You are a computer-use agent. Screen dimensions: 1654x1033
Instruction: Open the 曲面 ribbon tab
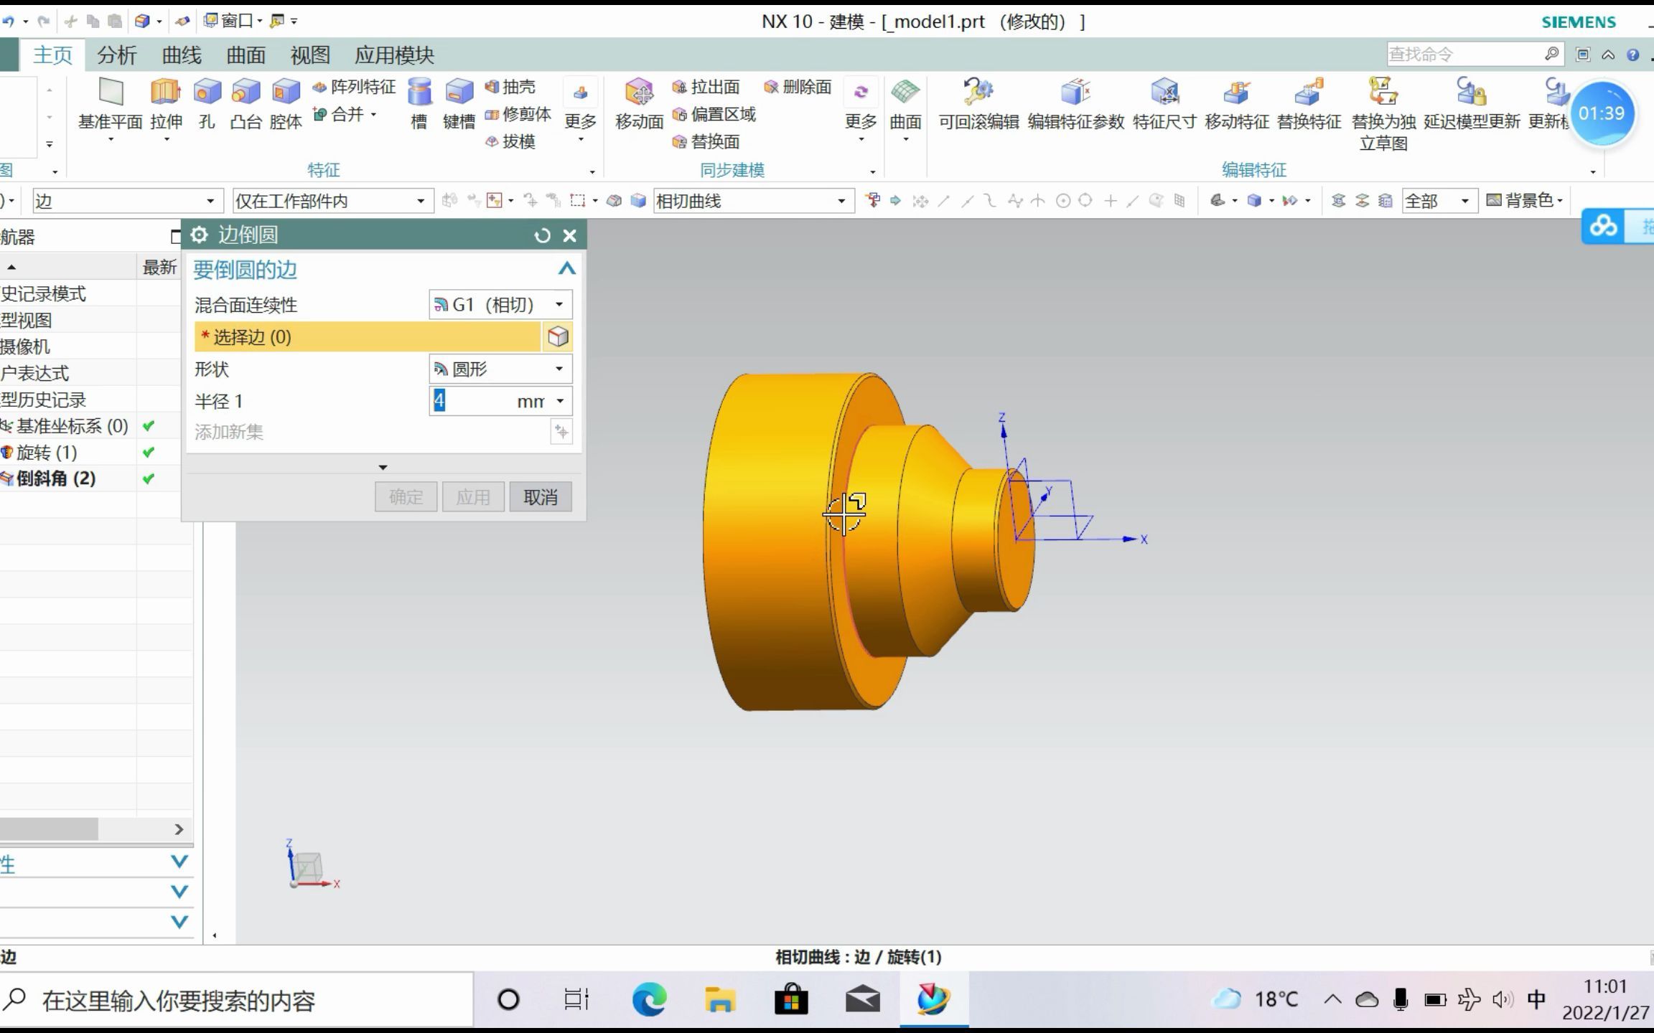tap(246, 55)
